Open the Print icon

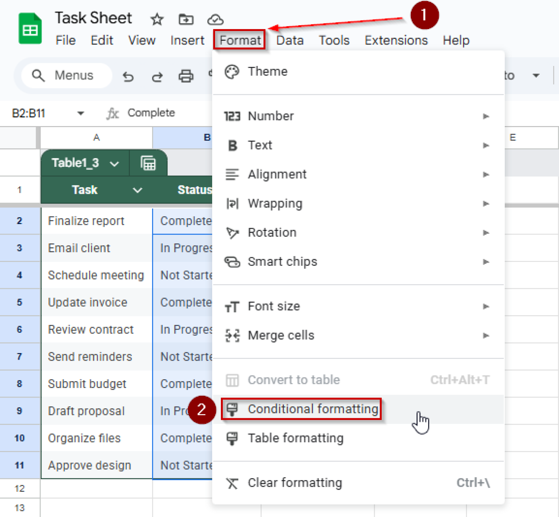click(186, 77)
